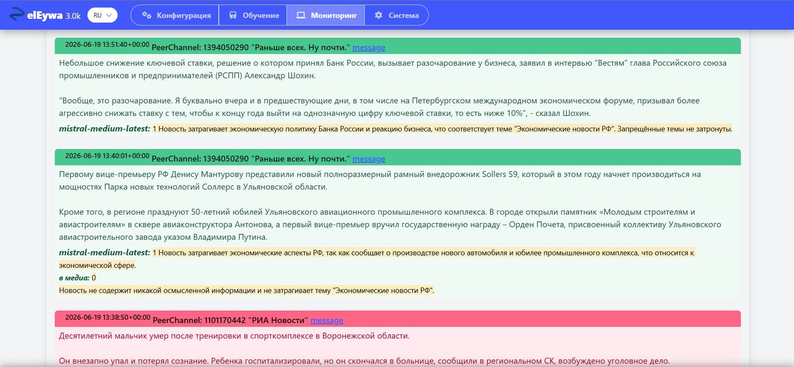
Task: Click the elEywa 3.0k brand text
Action: click(54, 15)
